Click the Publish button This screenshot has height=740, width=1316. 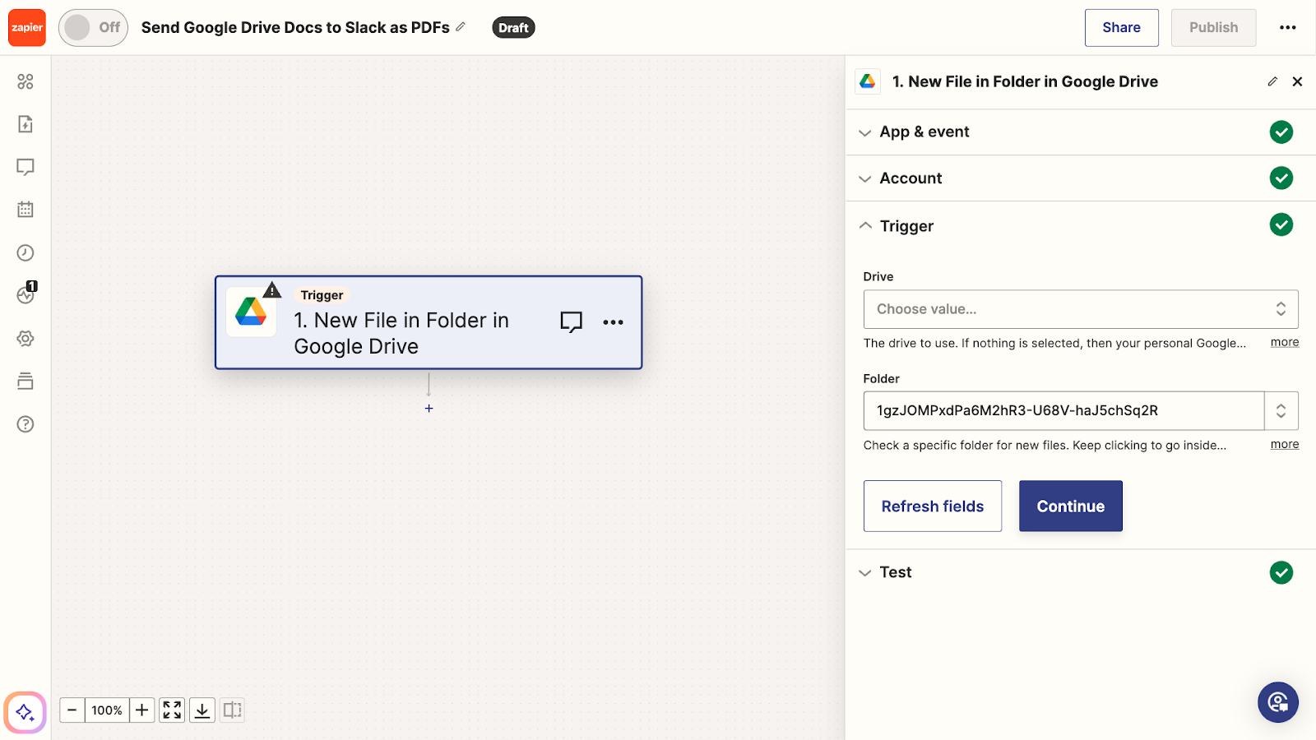pyautogui.click(x=1213, y=28)
